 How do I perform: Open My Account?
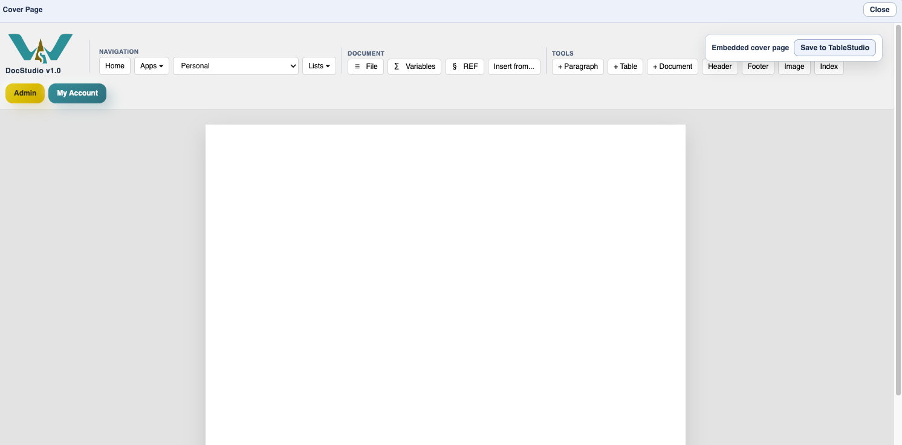coord(77,93)
